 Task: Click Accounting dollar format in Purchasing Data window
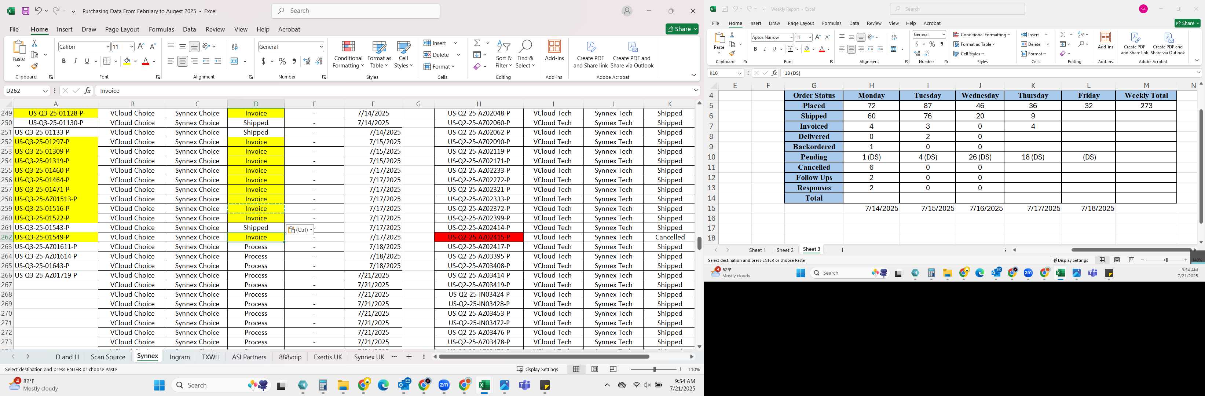(x=264, y=61)
